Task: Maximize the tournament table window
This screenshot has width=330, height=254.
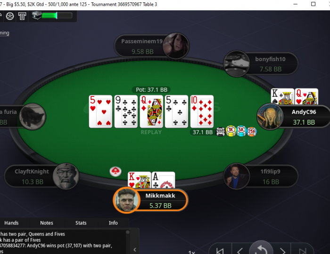Action: [313, 4]
